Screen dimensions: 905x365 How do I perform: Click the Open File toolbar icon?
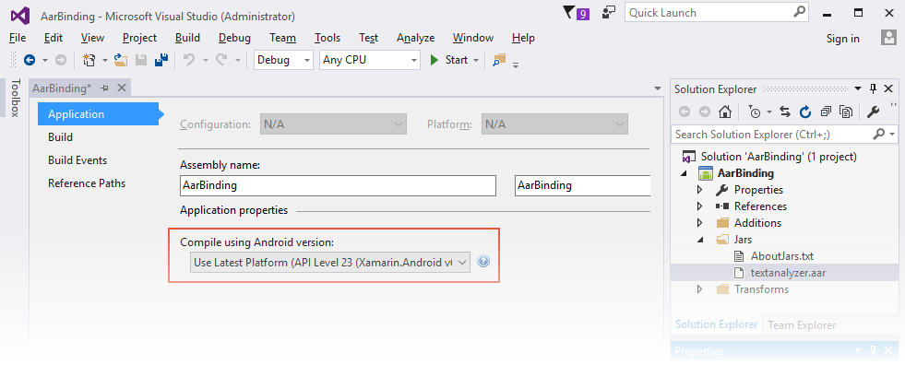click(x=121, y=60)
